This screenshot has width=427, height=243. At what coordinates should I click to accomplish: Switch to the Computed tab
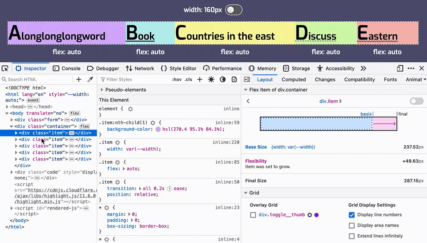[293, 79]
